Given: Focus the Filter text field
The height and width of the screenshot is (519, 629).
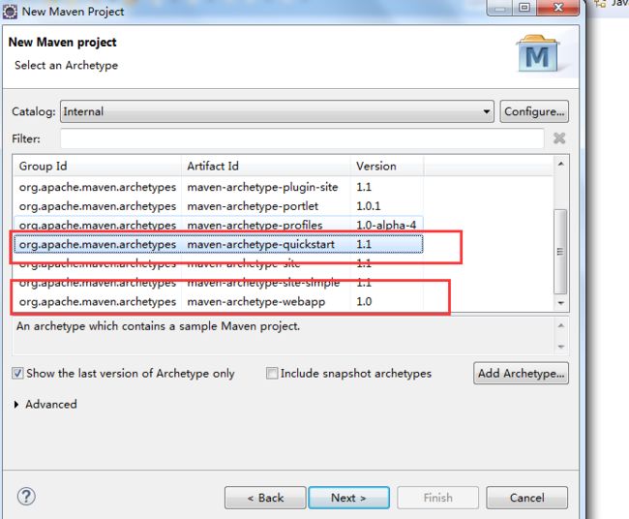Looking at the screenshot, I should [x=302, y=138].
